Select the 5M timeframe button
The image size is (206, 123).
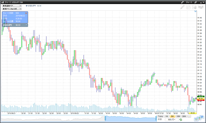(172, 116)
